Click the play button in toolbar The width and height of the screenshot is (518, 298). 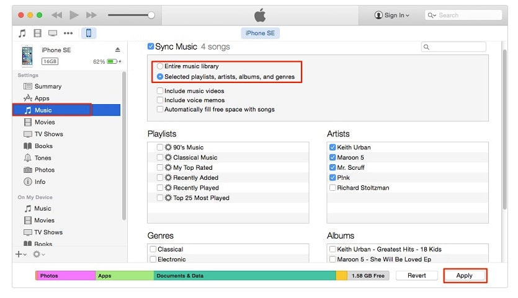tap(74, 15)
